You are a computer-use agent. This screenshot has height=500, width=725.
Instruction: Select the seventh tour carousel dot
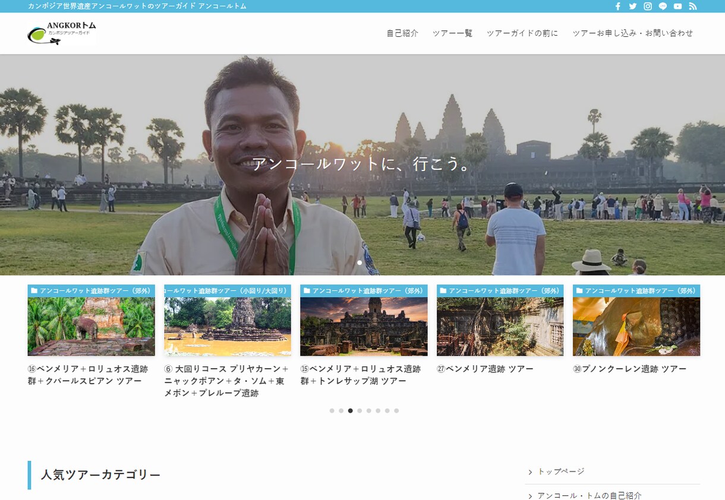(x=387, y=410)
